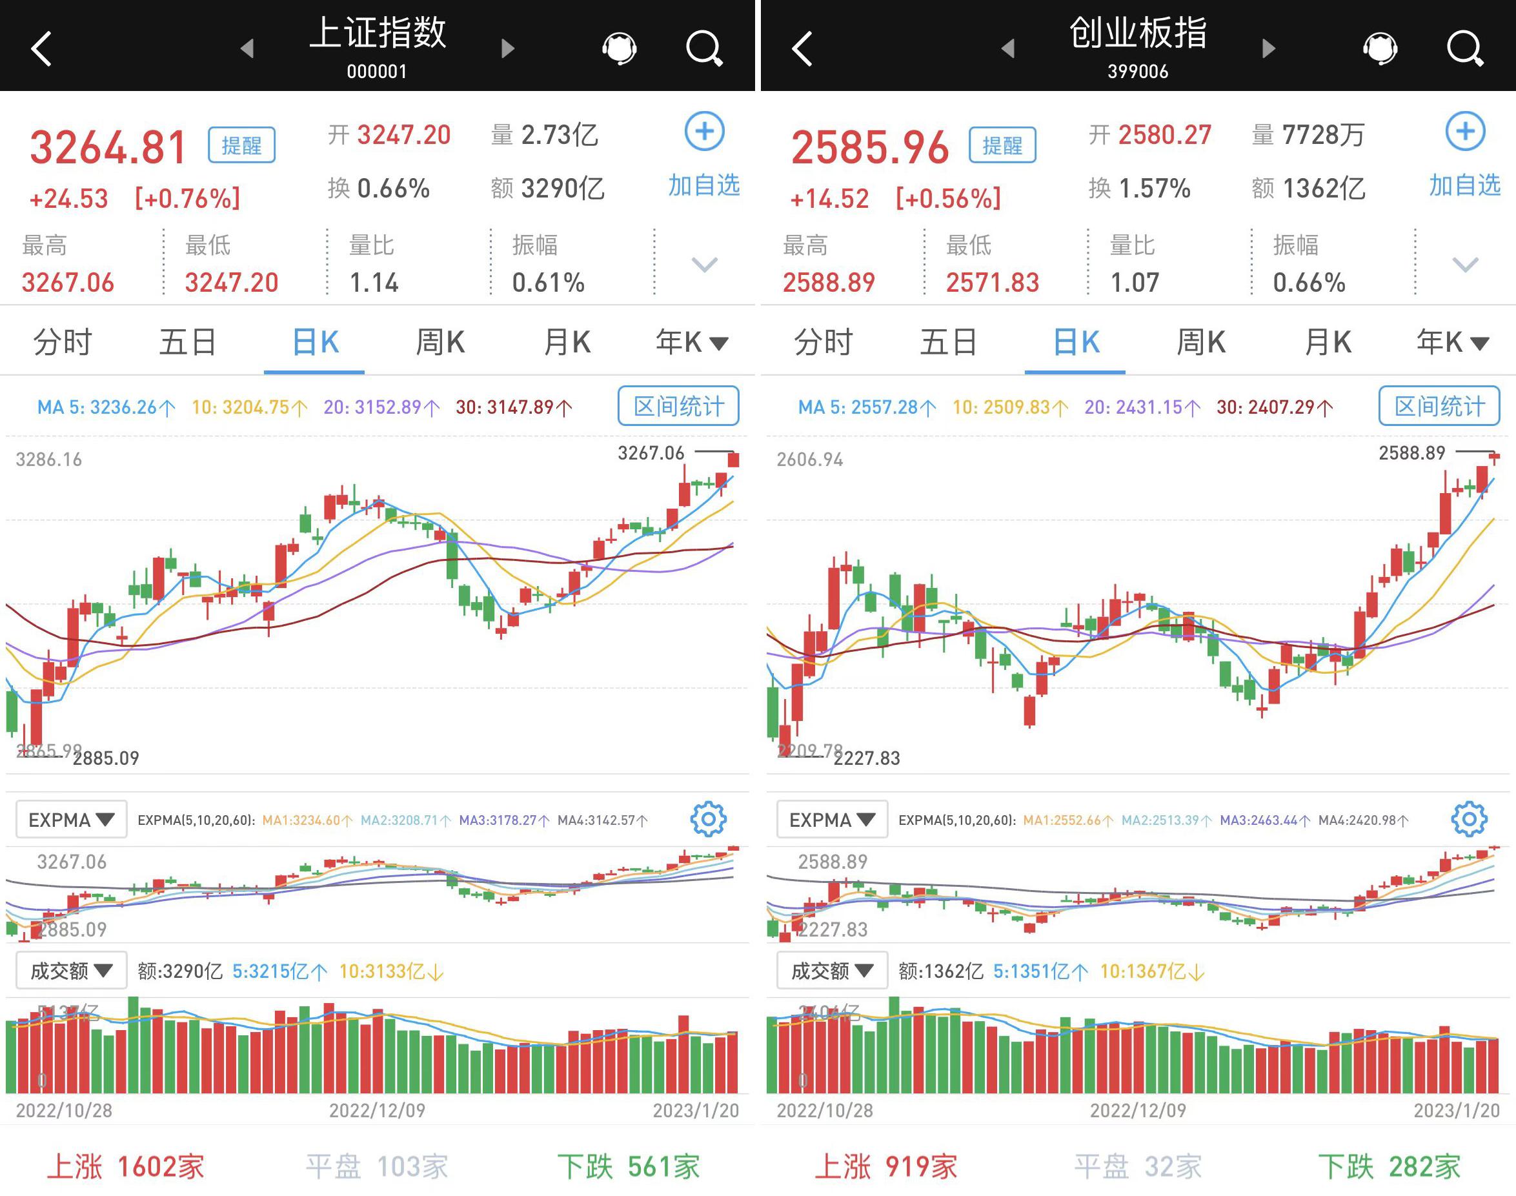The height and width of the screenshot is (1196, 1516).
Task: Tap 上证指数 price 3264.81
Action: coord(108,147)
